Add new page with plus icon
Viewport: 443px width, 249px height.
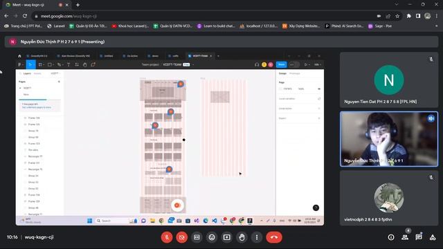pyautogui.click(x=59, y=82)
